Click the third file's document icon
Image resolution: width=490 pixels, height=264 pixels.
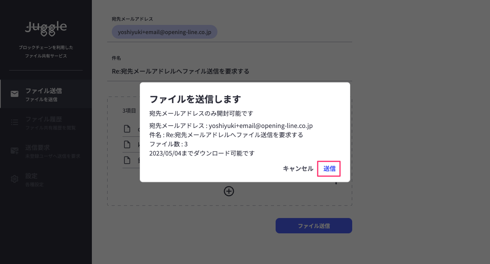(127, 160)
